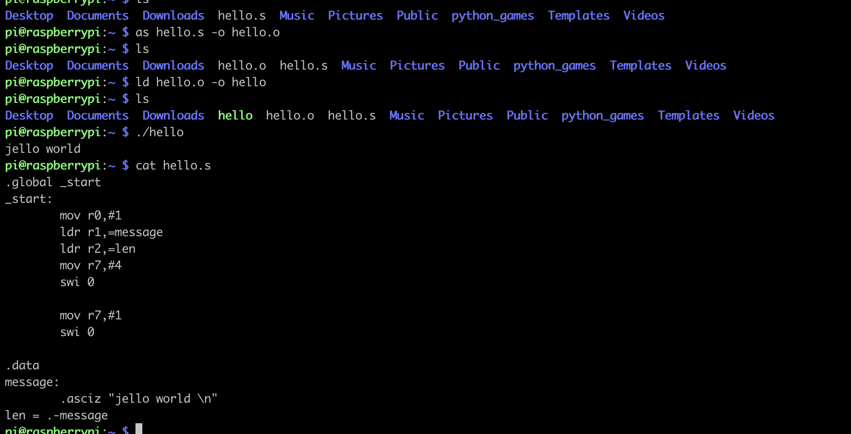Click the ld hello.o -o hello command

[x=201, y=82]
